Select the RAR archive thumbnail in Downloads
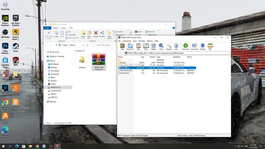This screenshot has height=149, width=265. pos(99,62)
